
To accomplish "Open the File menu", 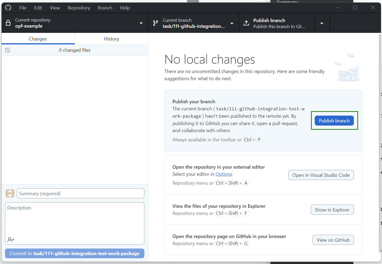I will coord(22,8).
